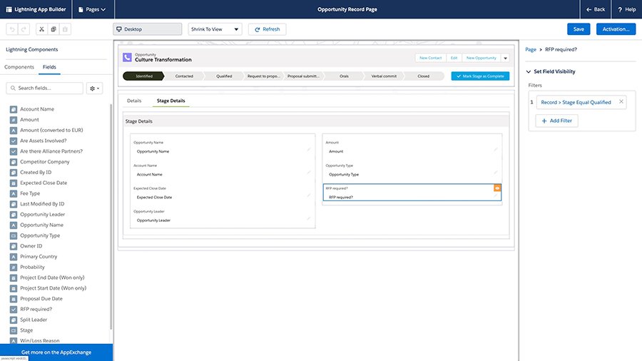This screenshot has height=361, width=642.
Task: Switch to the Components tab
Action: click(x=19, y=66)
